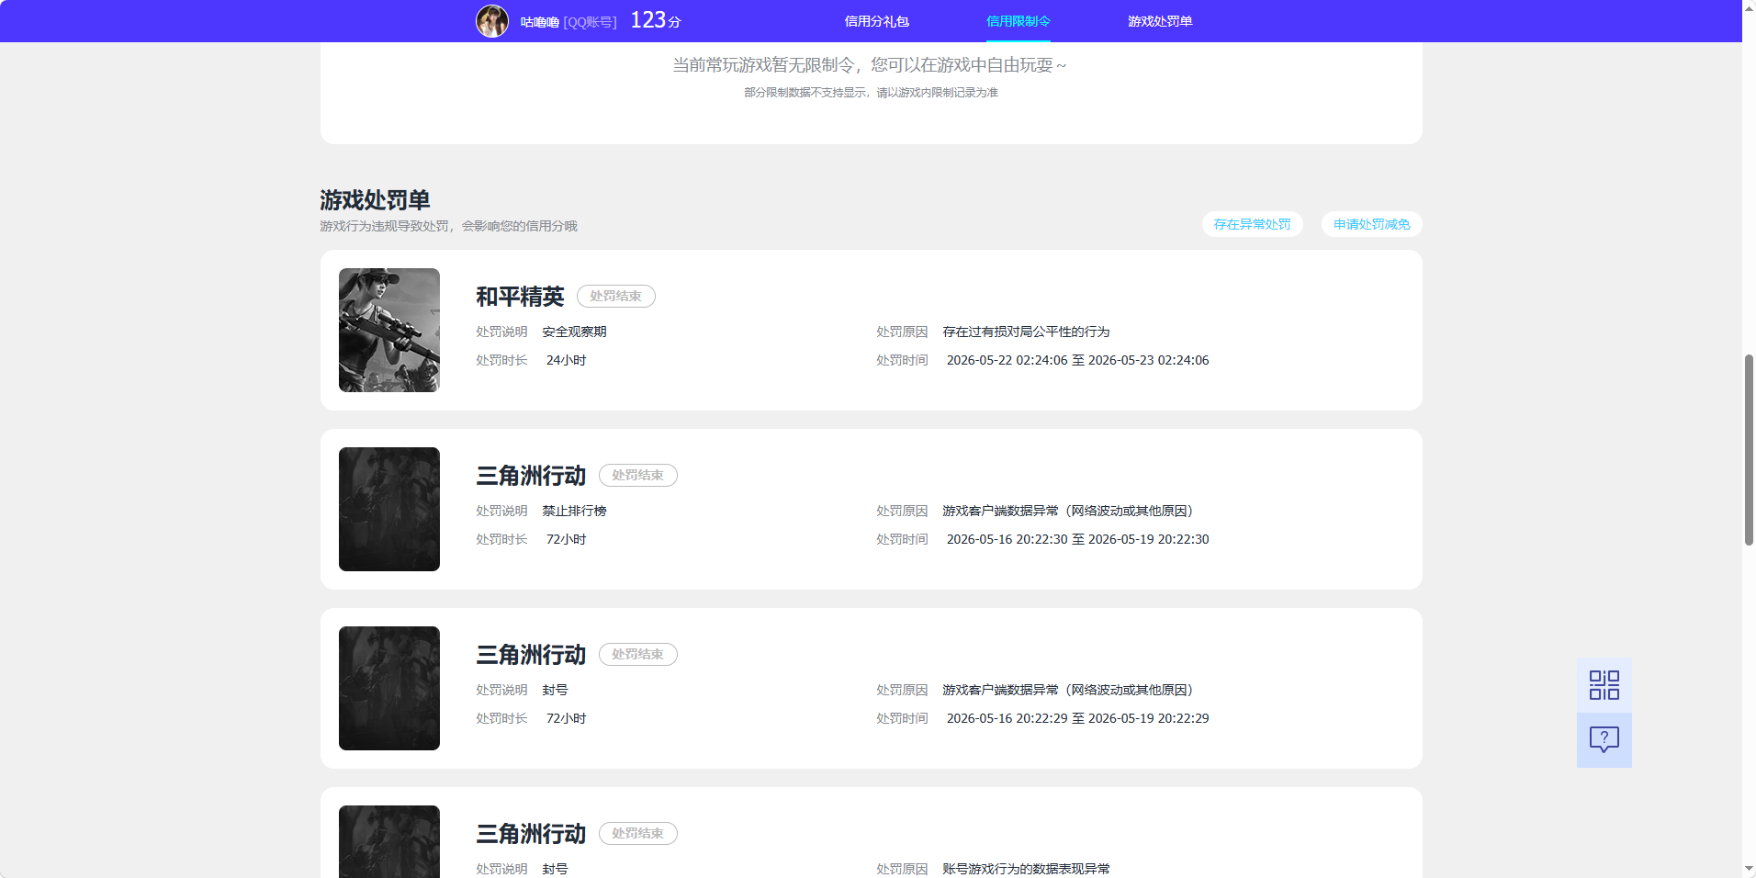Open the QR code floating icon
Screen dimensions: 1756x878
coord(1604,685)
